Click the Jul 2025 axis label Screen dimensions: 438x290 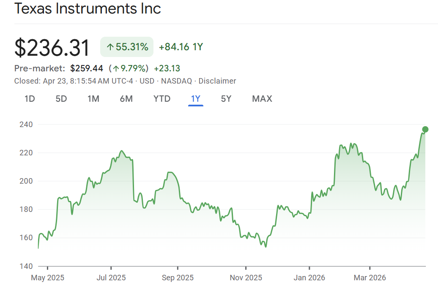coord(111,278)
